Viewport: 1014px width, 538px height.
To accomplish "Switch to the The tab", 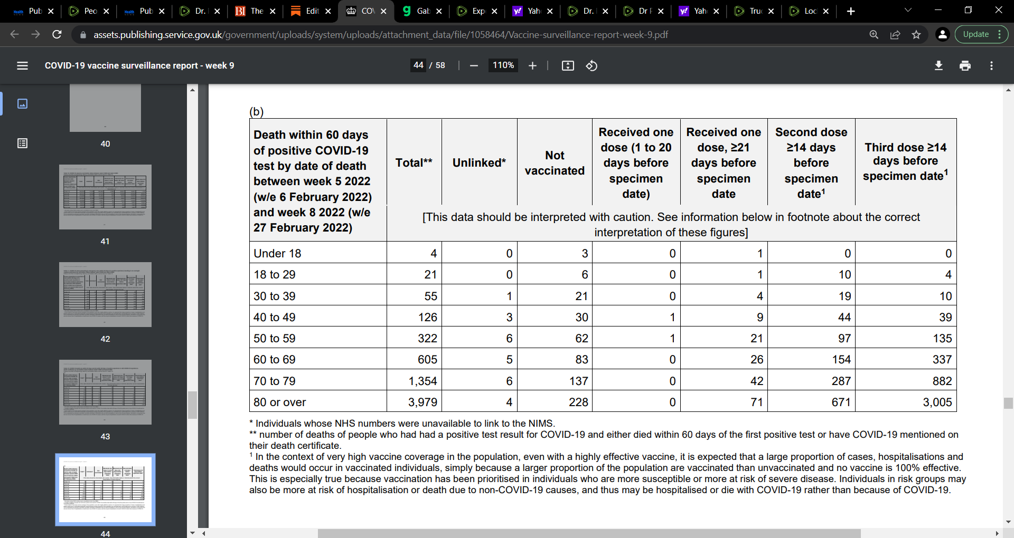I will (255, 11).
